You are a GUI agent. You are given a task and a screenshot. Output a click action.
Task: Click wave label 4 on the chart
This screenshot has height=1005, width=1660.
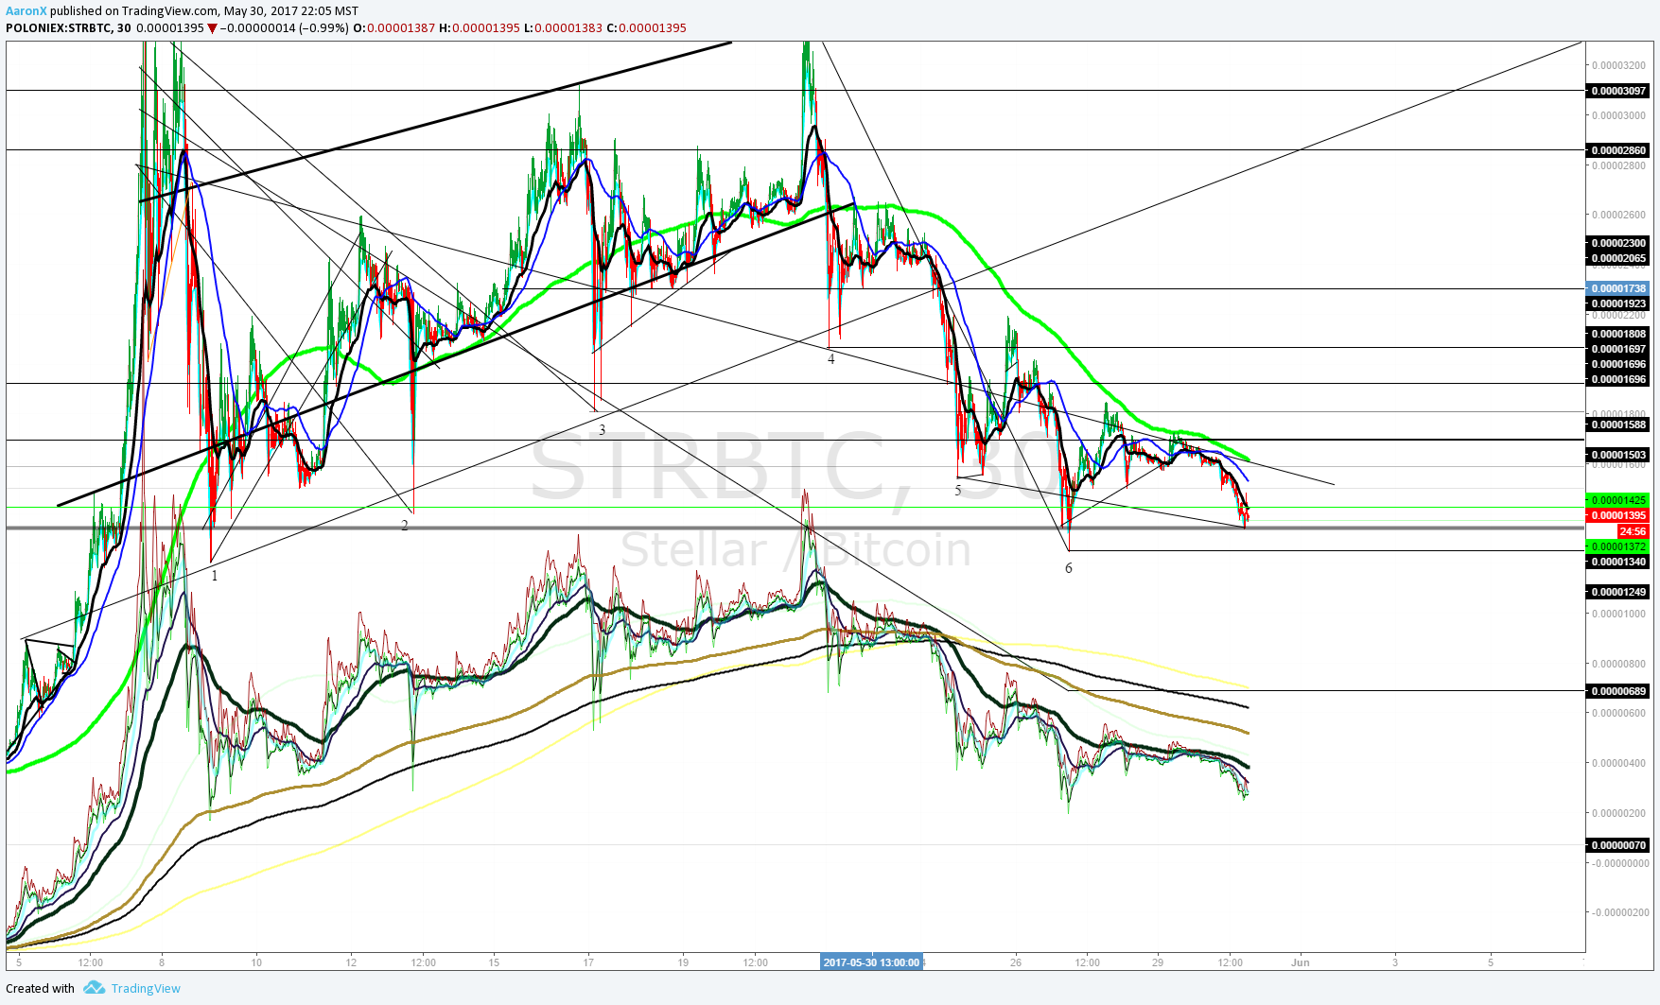[831, 359]
